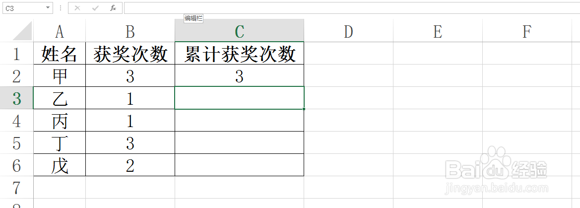Click inside the Name Box showing C3

click(x=24, y=8)
